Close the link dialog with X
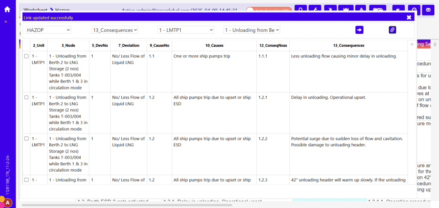439x208 pixels. pyautogui.click(x=409, y=17)
